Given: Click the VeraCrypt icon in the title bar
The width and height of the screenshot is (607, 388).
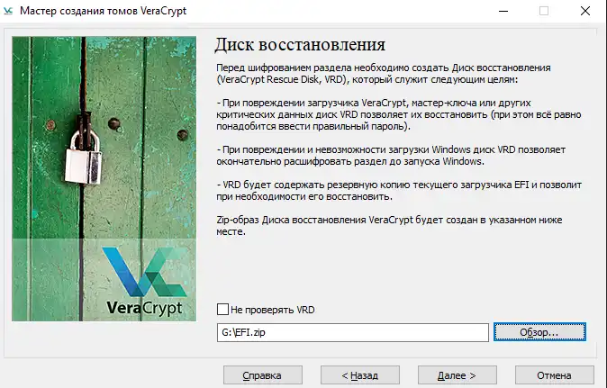Looking at the screenshot, I should click(10, 11).
